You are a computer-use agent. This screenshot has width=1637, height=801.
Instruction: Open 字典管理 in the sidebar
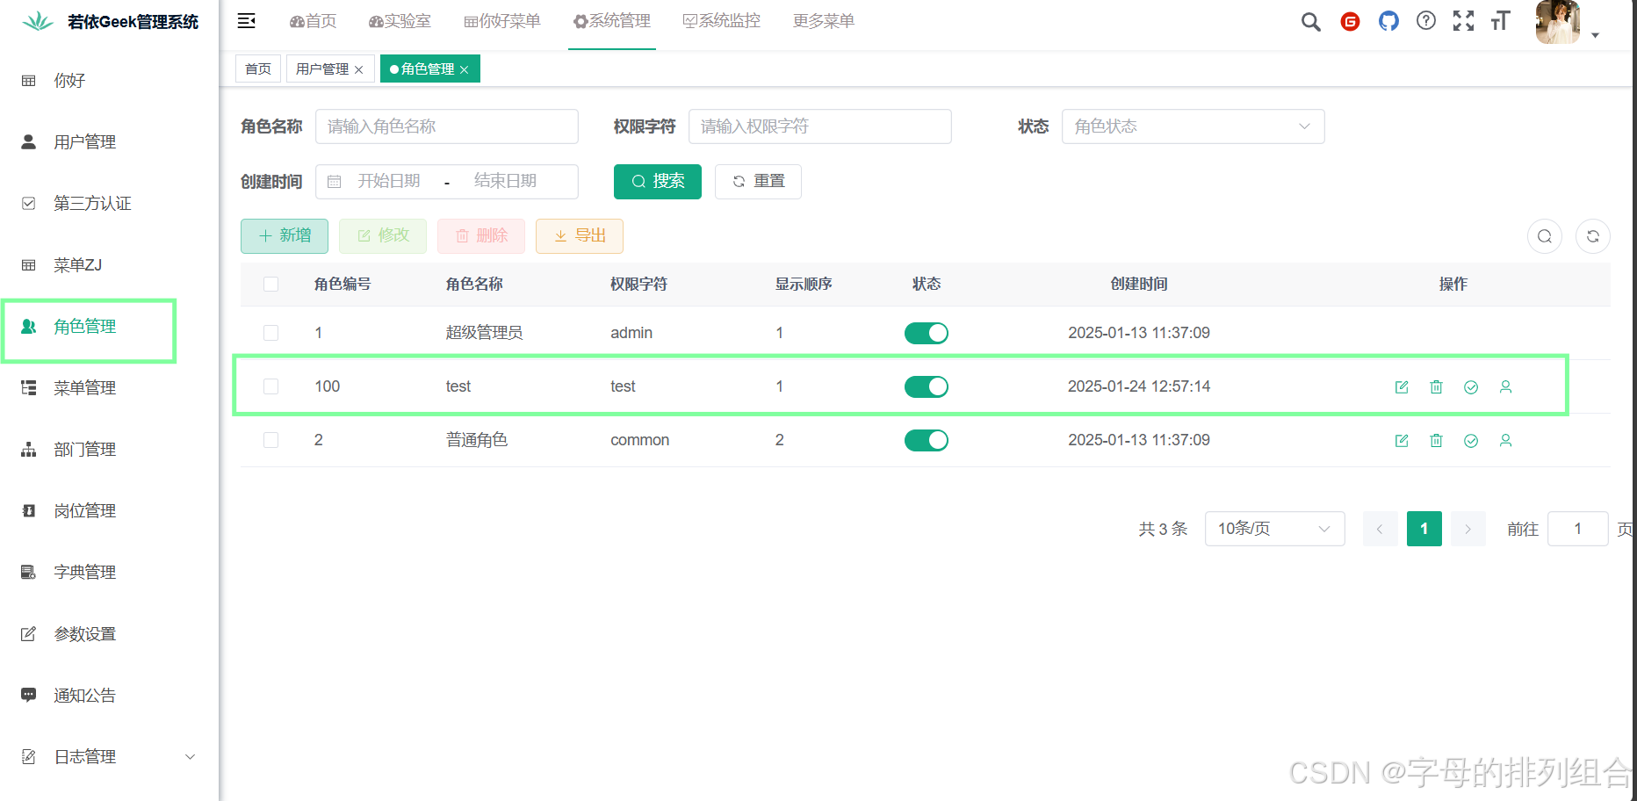coord(109,573)
